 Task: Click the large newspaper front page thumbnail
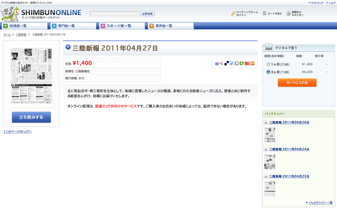31,76
